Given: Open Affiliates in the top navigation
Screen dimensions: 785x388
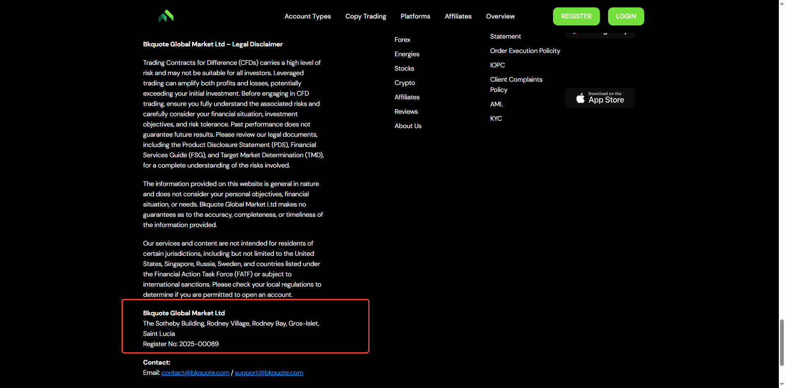Looking at the screenshot, I should click(458, 16).
